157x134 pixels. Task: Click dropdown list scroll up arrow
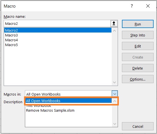tap(115, 101)
